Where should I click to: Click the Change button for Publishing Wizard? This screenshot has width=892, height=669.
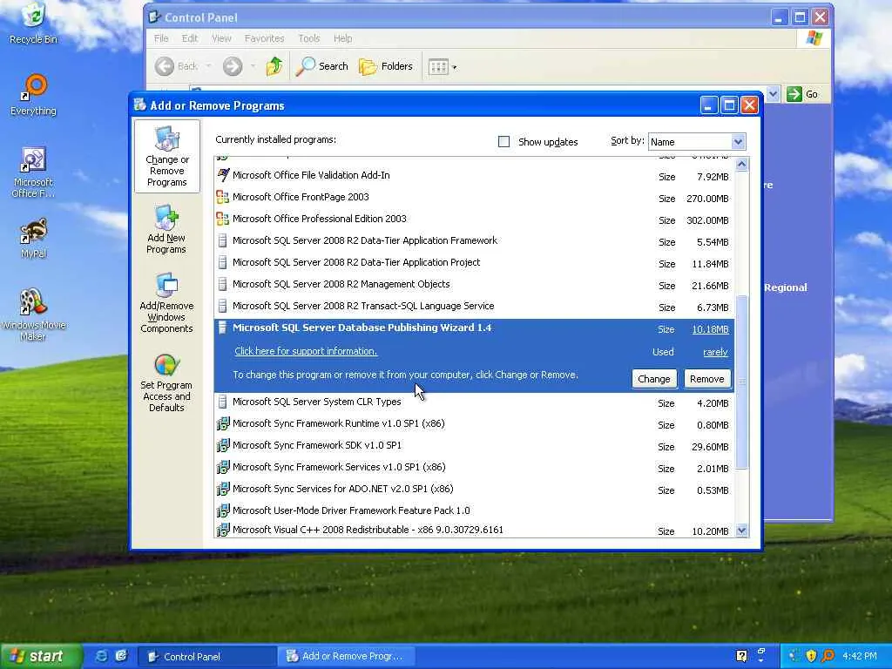(654, 379)
